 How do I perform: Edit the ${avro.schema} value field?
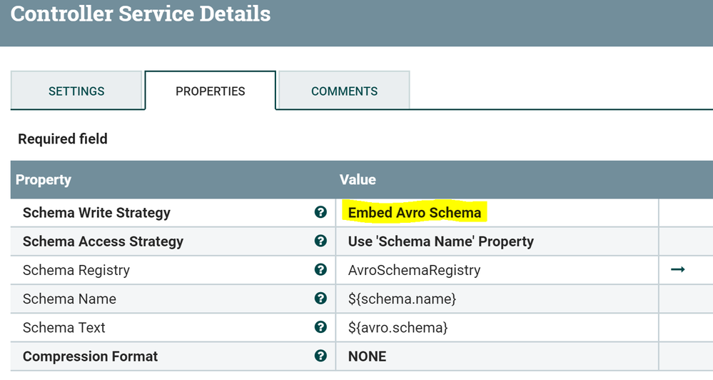click(x=398, y=327)
